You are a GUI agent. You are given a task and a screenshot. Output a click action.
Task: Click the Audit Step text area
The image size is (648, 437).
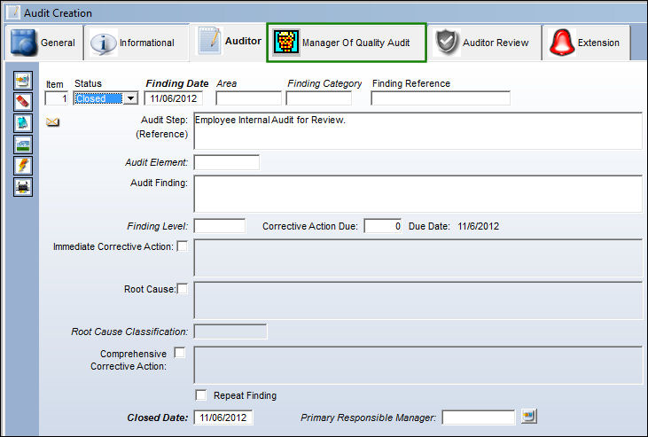coord(418,130)
